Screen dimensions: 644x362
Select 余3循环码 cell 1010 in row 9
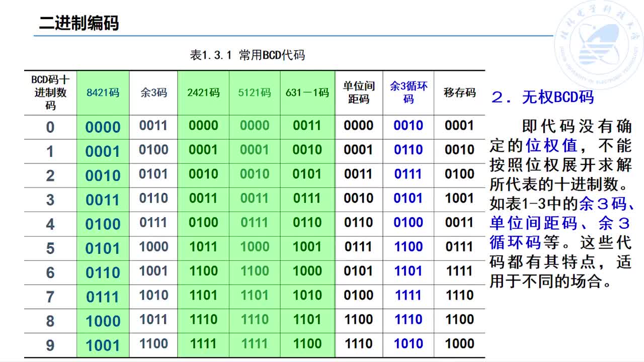click(x=409, y=344)
